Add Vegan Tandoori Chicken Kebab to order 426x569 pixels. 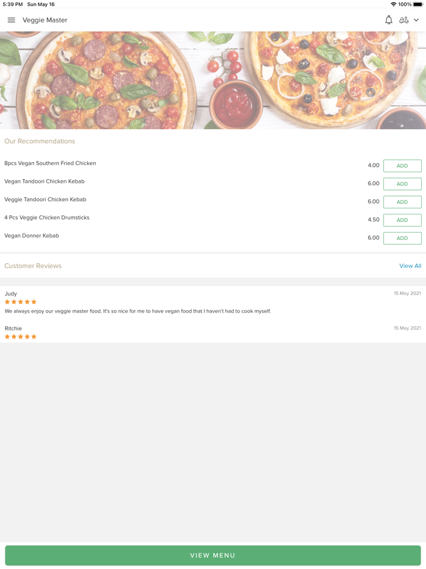[x=402, y=184]
